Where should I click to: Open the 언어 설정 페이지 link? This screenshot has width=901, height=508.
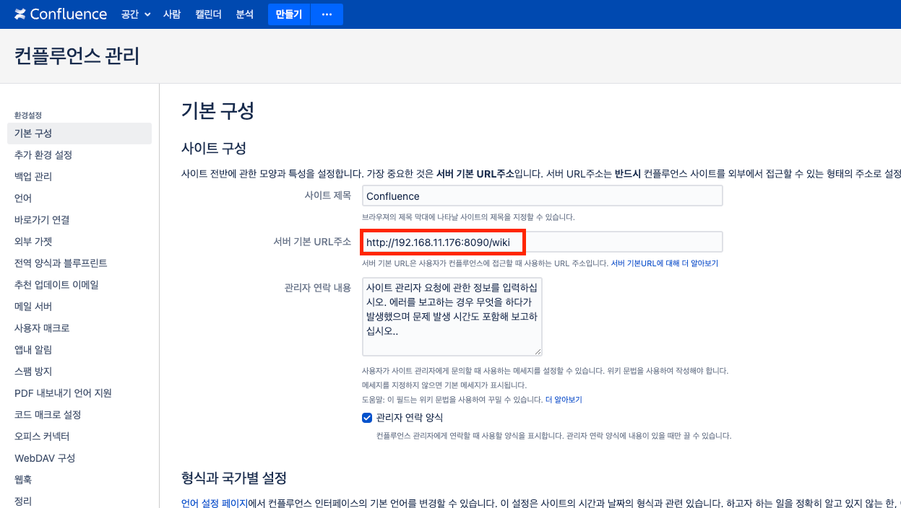215,503
